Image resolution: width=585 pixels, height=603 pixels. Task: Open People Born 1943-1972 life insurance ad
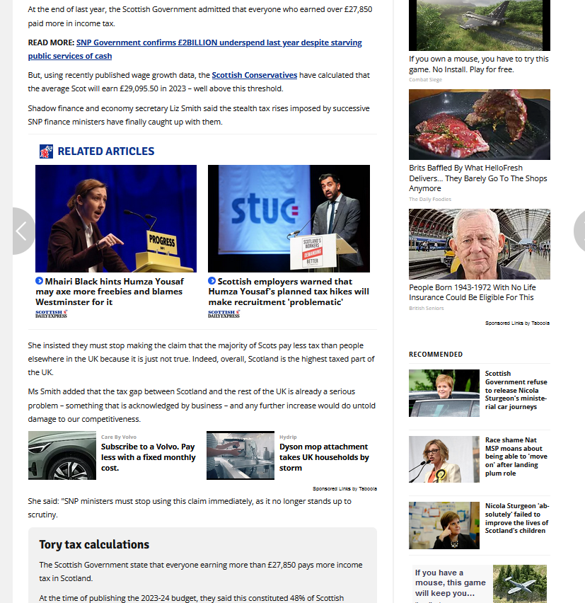(472, 292)
